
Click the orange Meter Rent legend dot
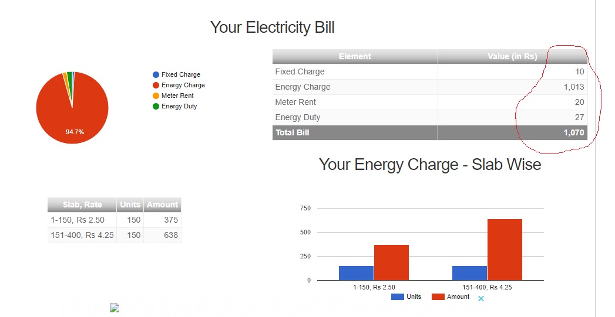click(156, 96)
